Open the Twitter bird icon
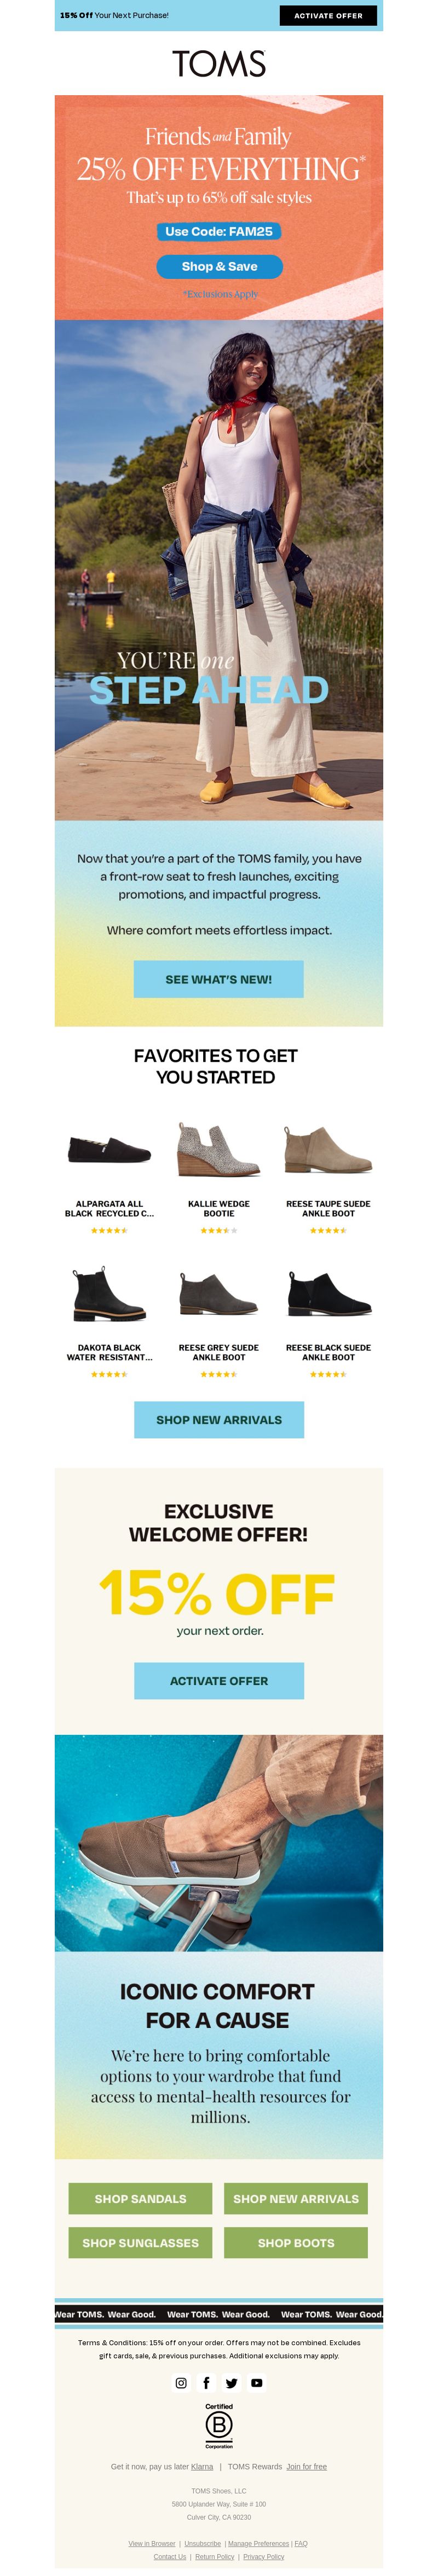Image resolution: width=438 pixels, height=2576 pixels. [231, 2383]
